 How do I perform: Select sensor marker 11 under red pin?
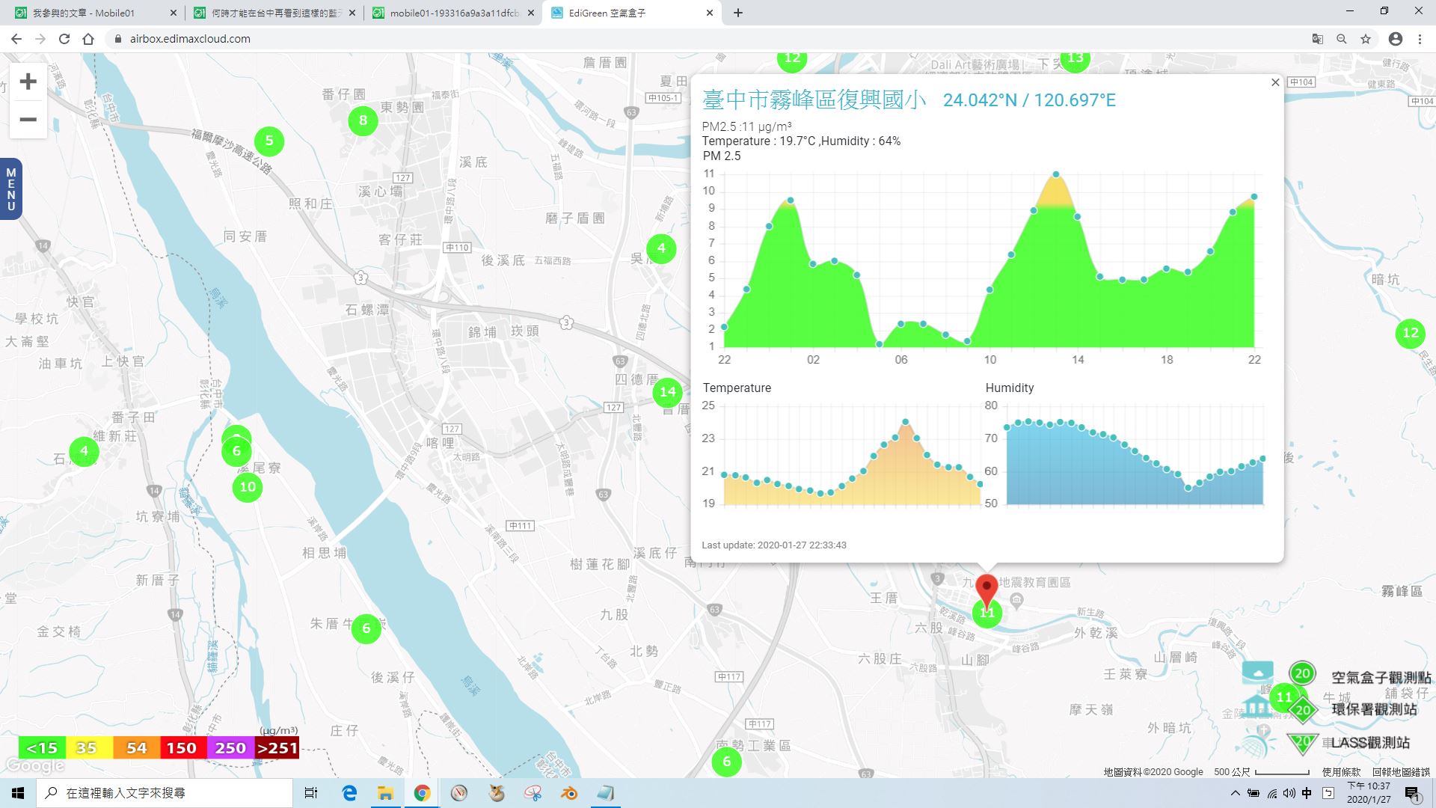tap(987, 614)
